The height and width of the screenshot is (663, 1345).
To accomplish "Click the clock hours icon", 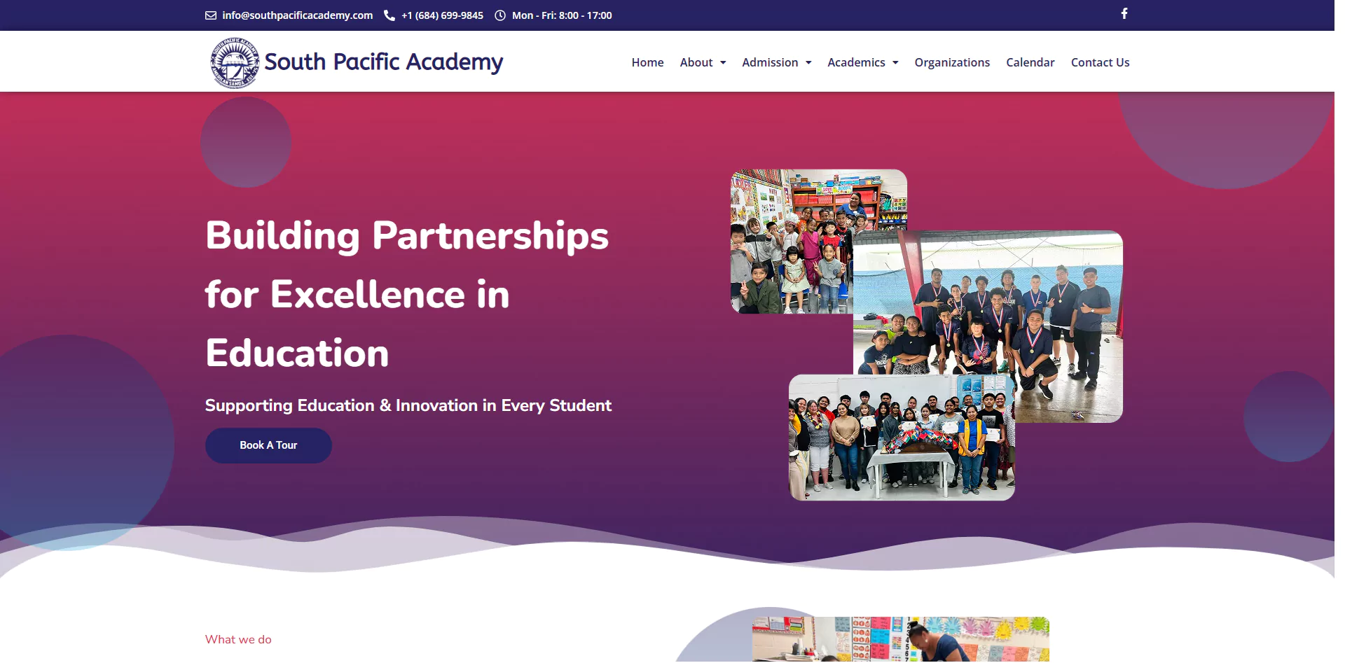I will coord(500,15).
